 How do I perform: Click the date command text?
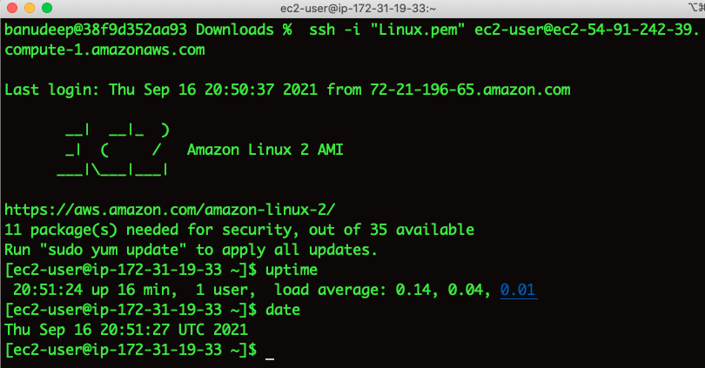(x=283, y=310)
